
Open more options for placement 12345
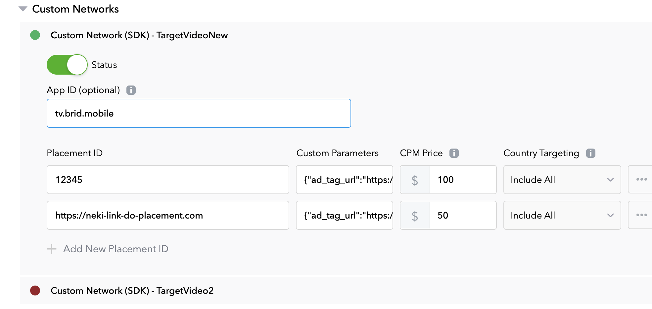tap(641, 180)
